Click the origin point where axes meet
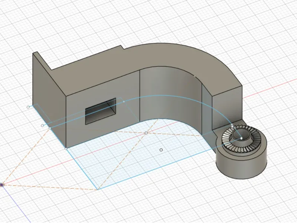297x223 pixels. (2, 184)
